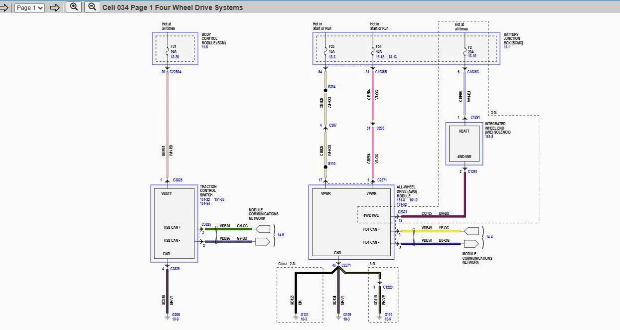Open the 14-4 communications network reference
This screenshot has width=620, height=330.
point(489,237)
